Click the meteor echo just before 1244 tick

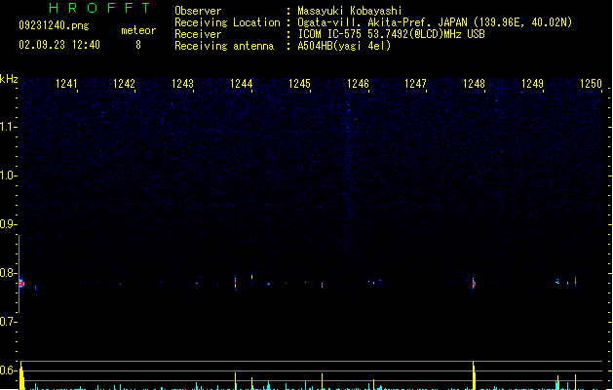coord(235,283)
